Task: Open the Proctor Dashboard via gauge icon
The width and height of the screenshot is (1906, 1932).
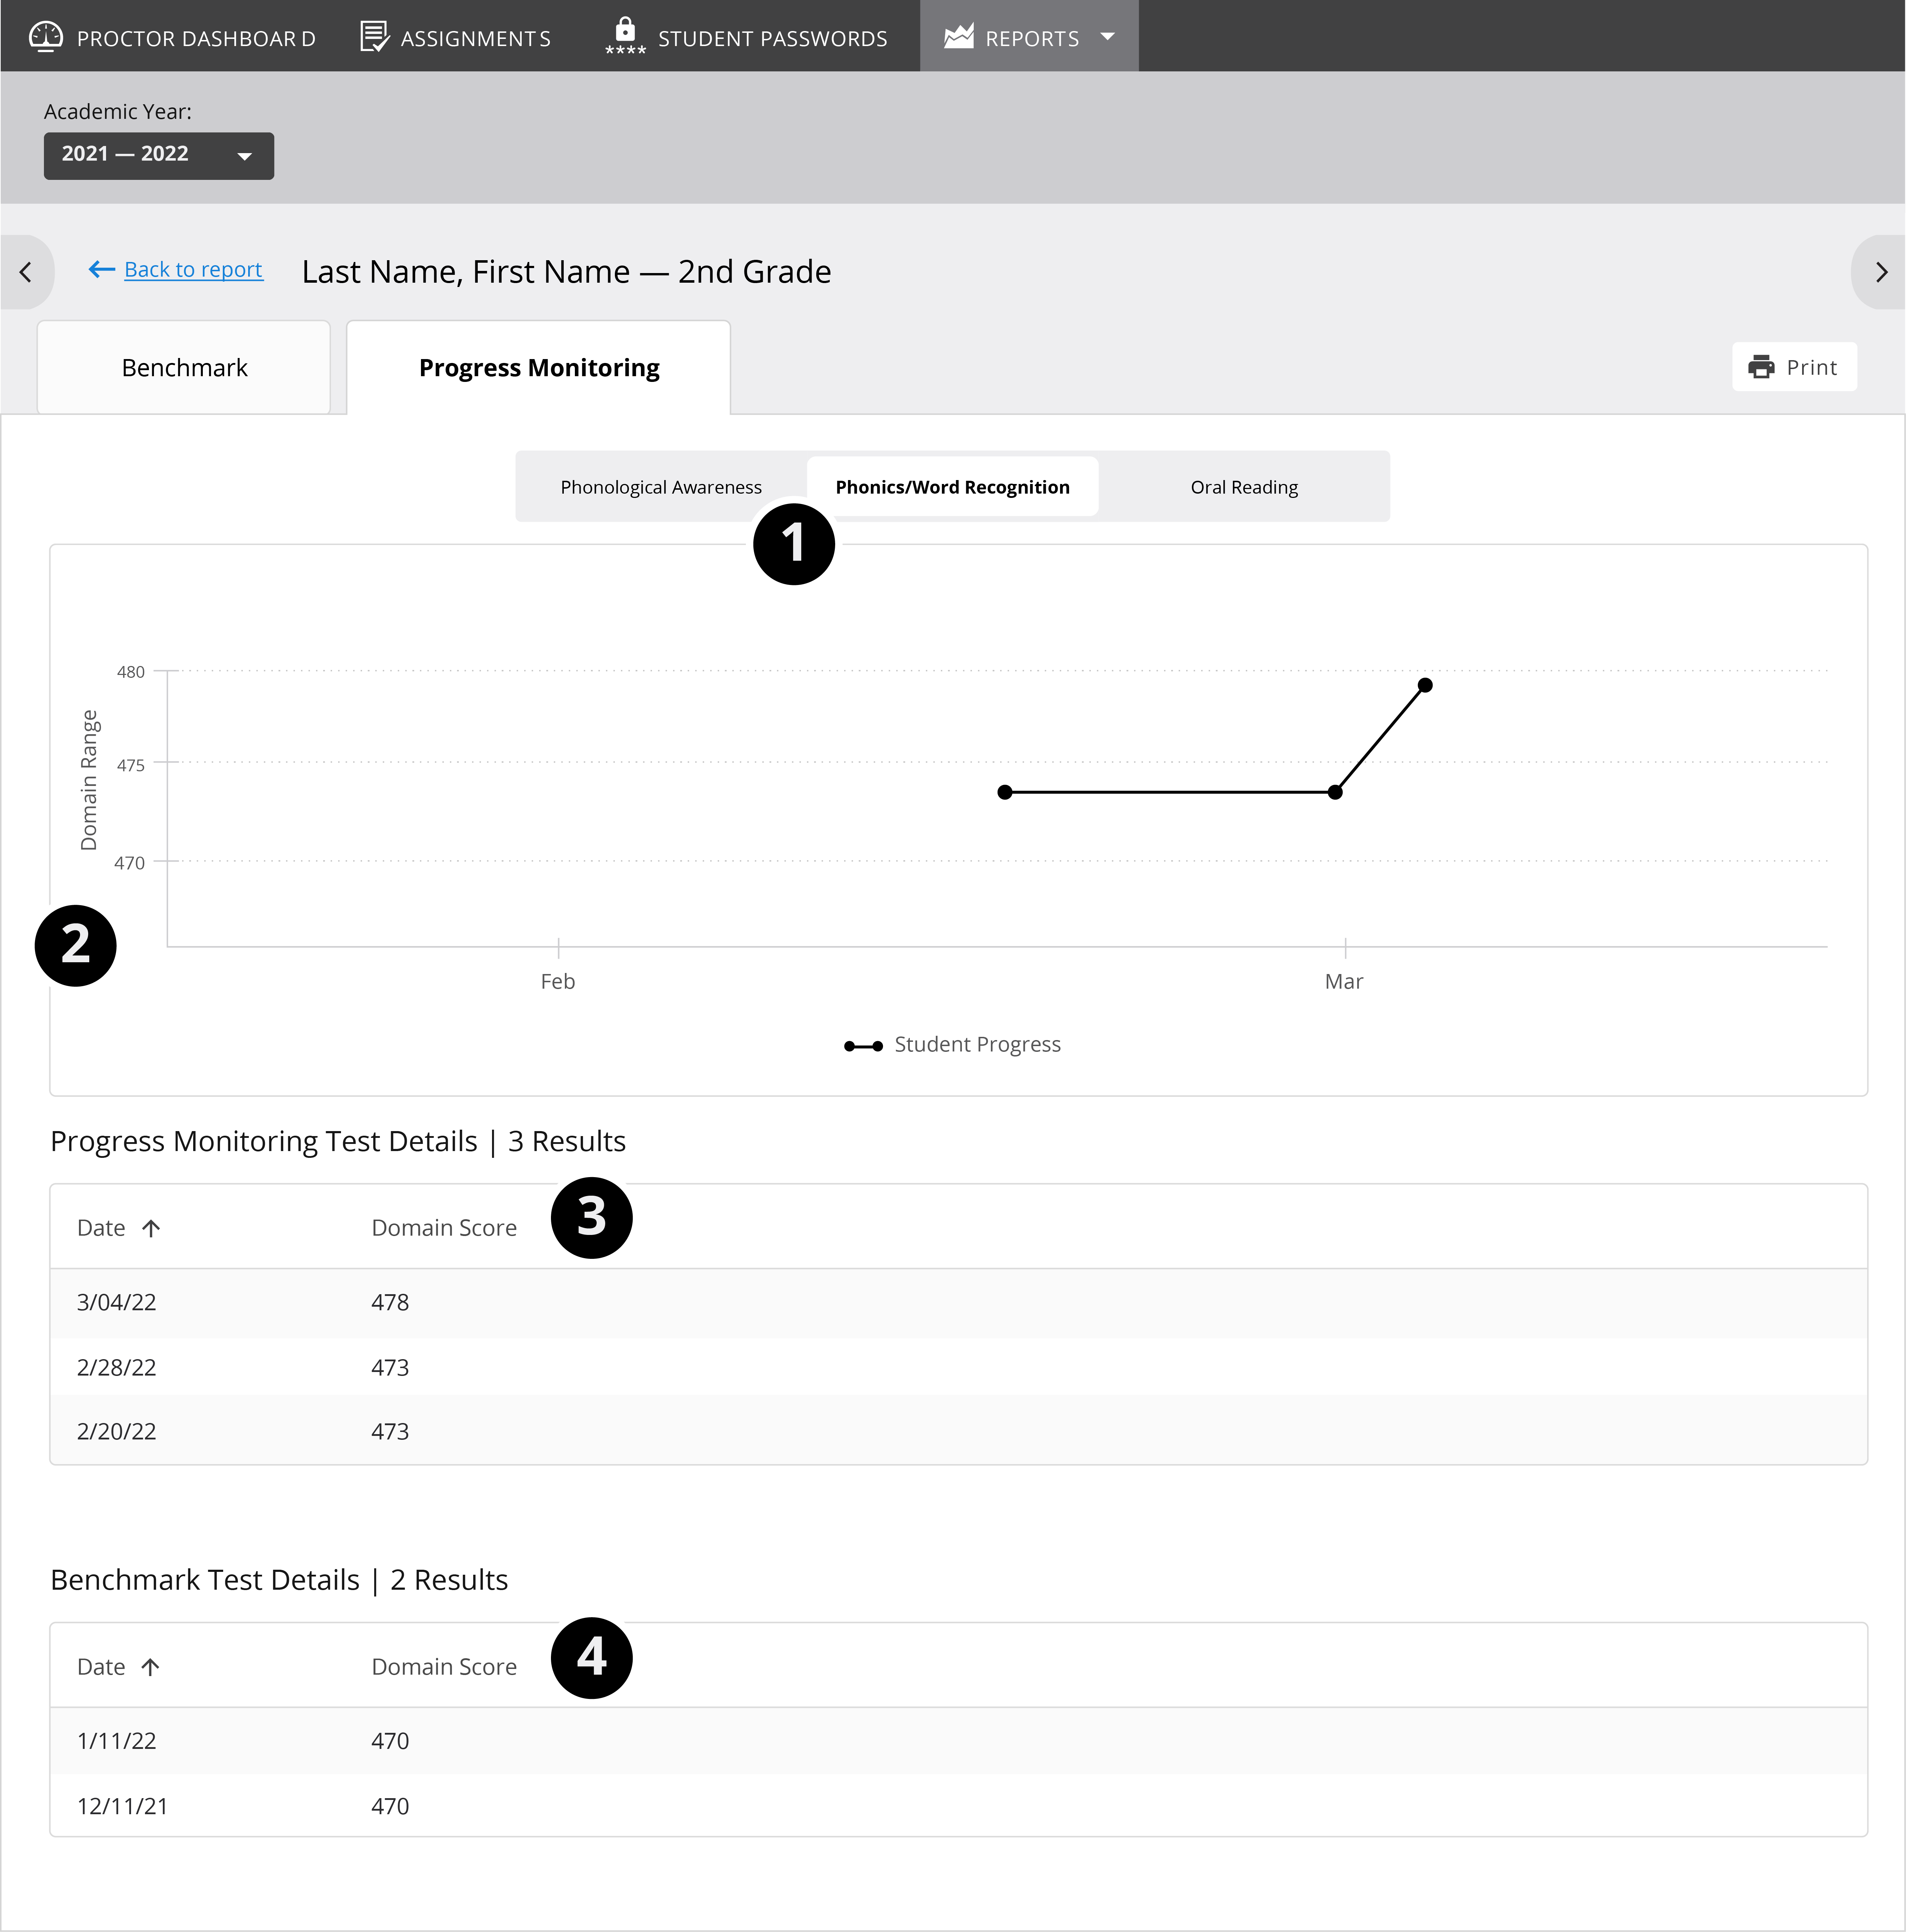Action: click(46, 36)
